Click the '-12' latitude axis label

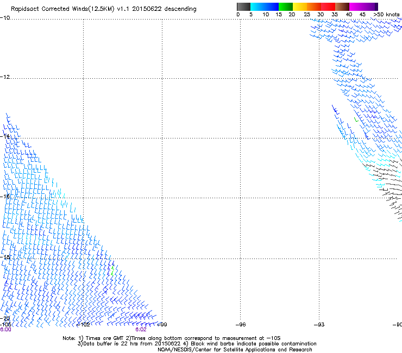coord(5,77)
